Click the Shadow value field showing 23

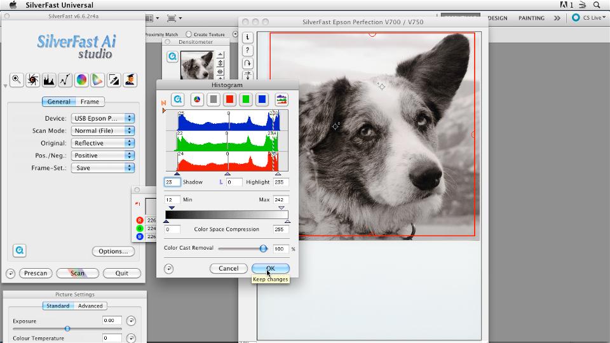pos(172,182)
